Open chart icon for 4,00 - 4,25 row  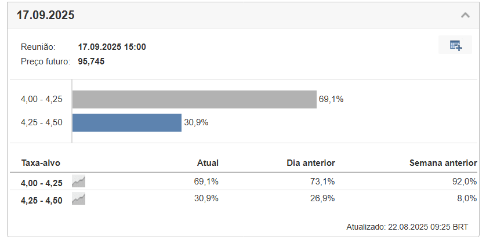pyautogui.click(x=78, y=182)
